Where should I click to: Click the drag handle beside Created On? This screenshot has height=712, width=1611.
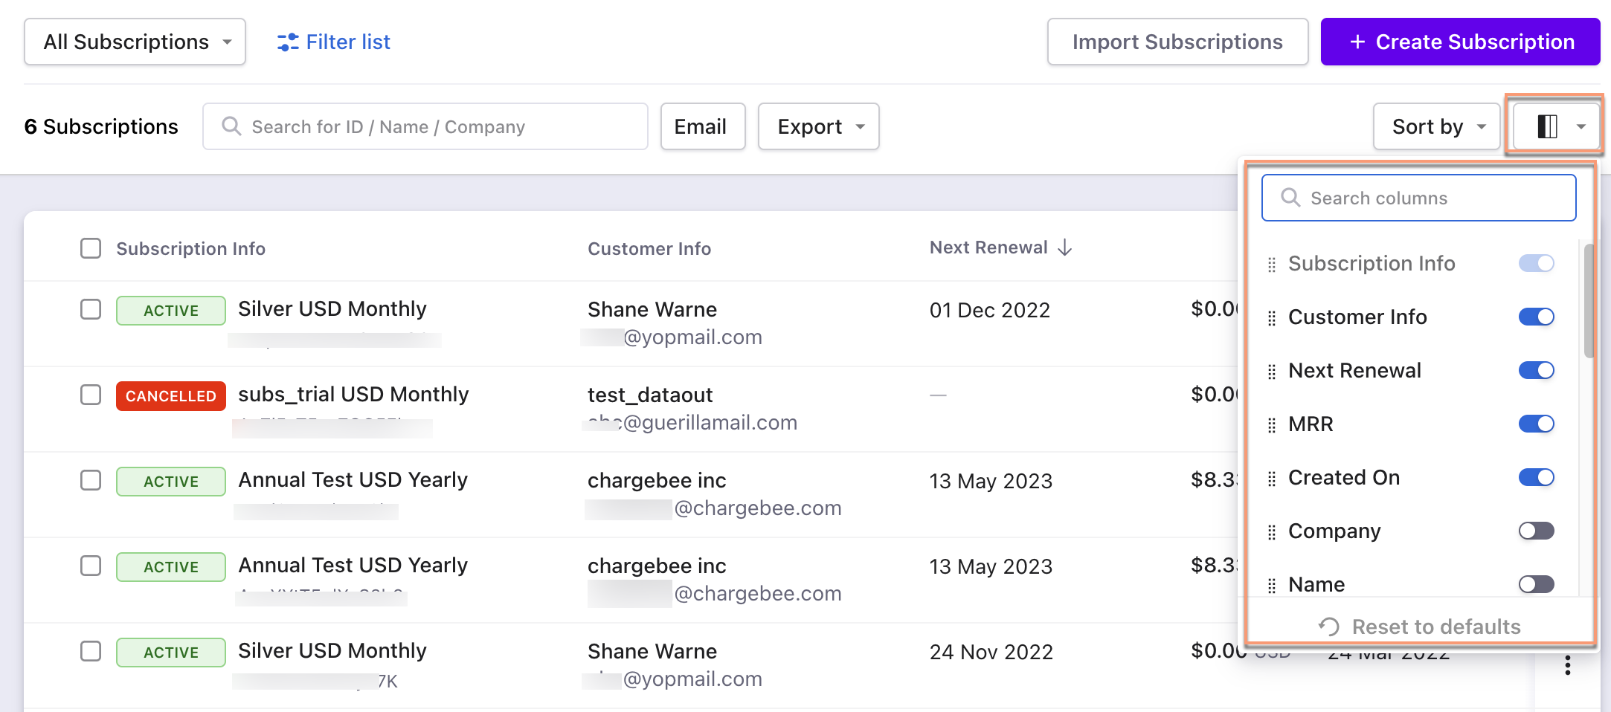tap(1271, 479)
